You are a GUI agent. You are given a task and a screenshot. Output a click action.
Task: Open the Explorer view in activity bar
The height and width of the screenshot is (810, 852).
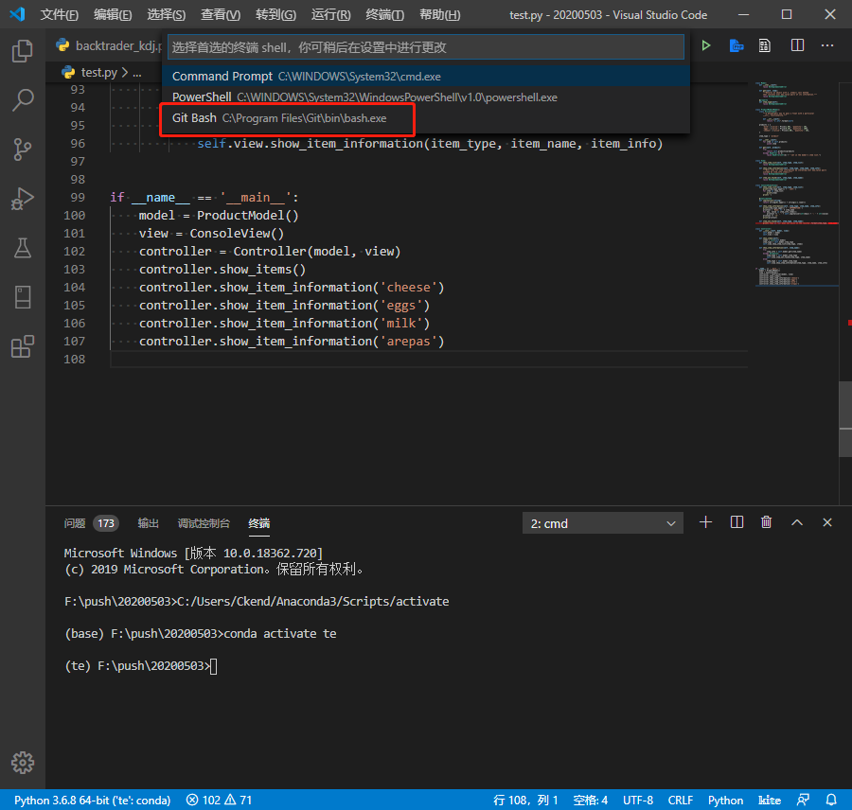[22, 50]
